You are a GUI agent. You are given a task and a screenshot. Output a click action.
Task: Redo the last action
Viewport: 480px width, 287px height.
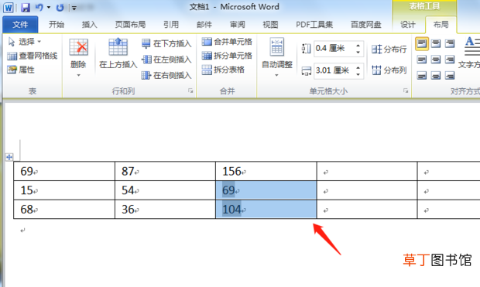pos(60,7)
